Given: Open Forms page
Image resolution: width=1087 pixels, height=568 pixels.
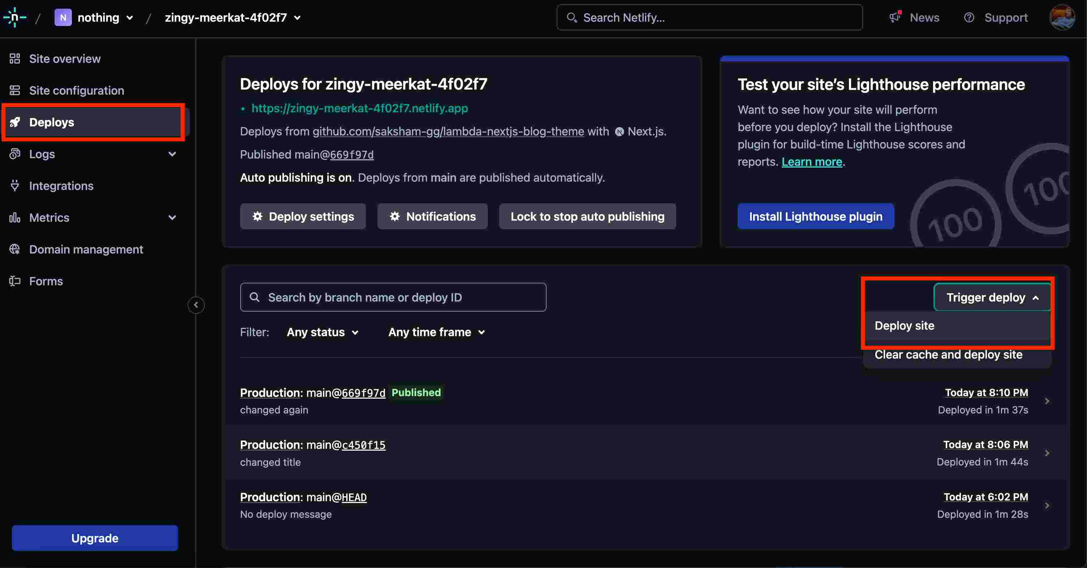Looking at the screenshot, I should coord(46,281).
